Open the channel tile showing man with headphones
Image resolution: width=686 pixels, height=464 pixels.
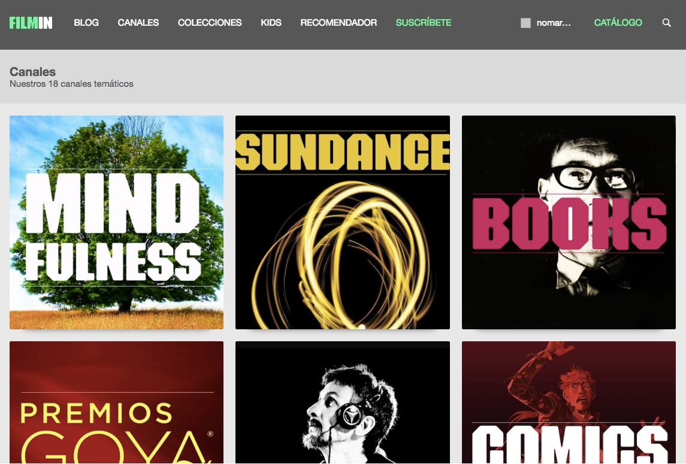[x=342, y=402]
